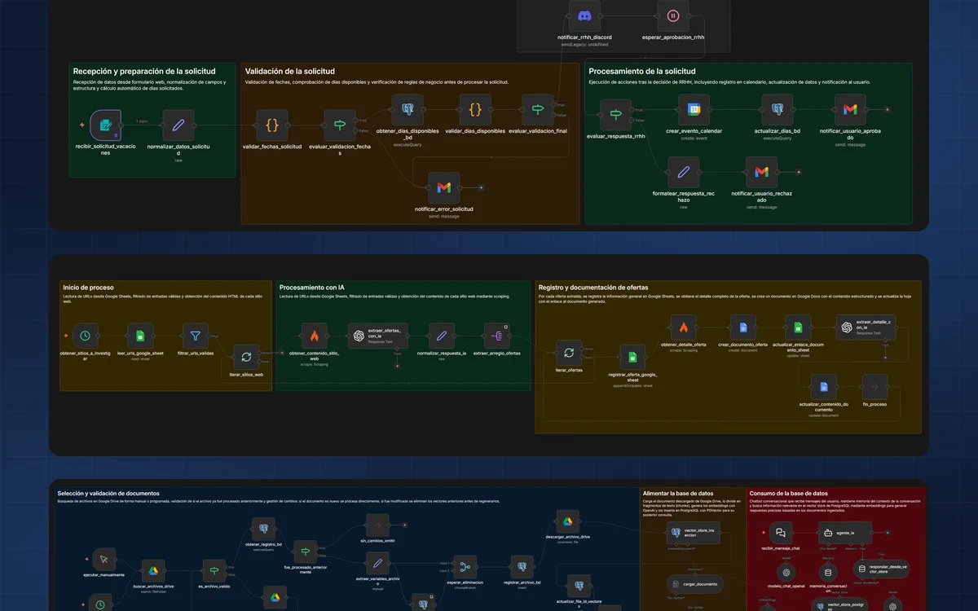Image resolution: width=978 pixels, height=611 pixels.
Task: Click the 'Inicio de proceso' sticky heading
Action: (x=89, y=288)
